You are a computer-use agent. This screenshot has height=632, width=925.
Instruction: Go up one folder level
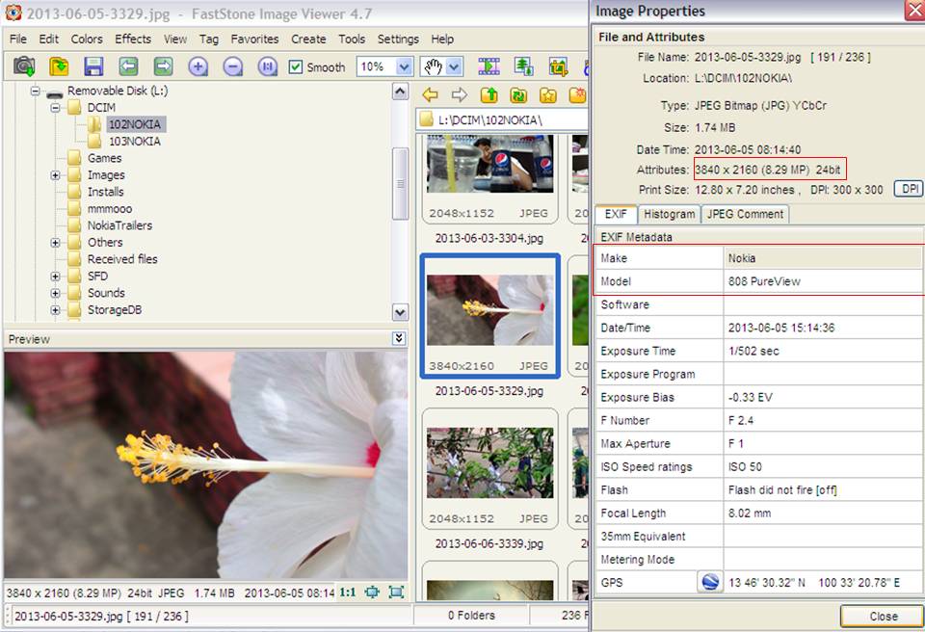(x=489, y=95)
